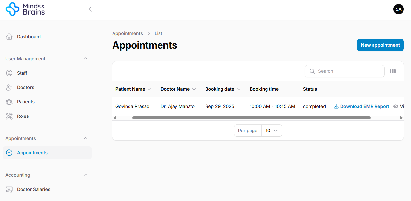Open the Per page dropdown
This screenshot has height=201, width=411.
click(271, 131)
